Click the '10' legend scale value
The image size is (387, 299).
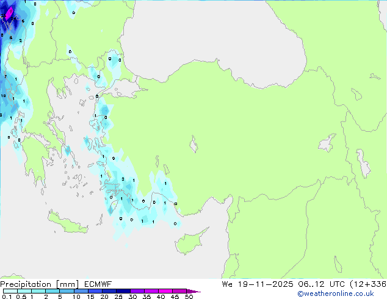(x=76, y=297)
